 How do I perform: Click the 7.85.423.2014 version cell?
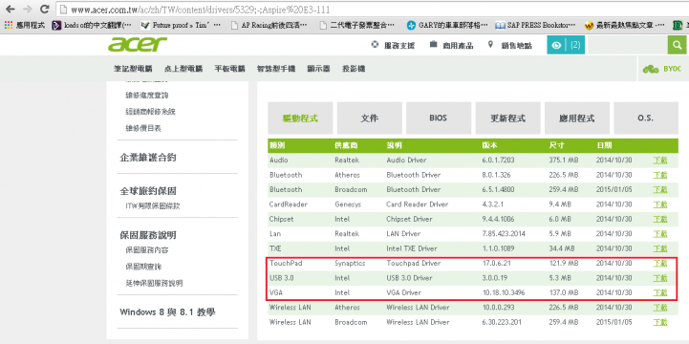503,234
